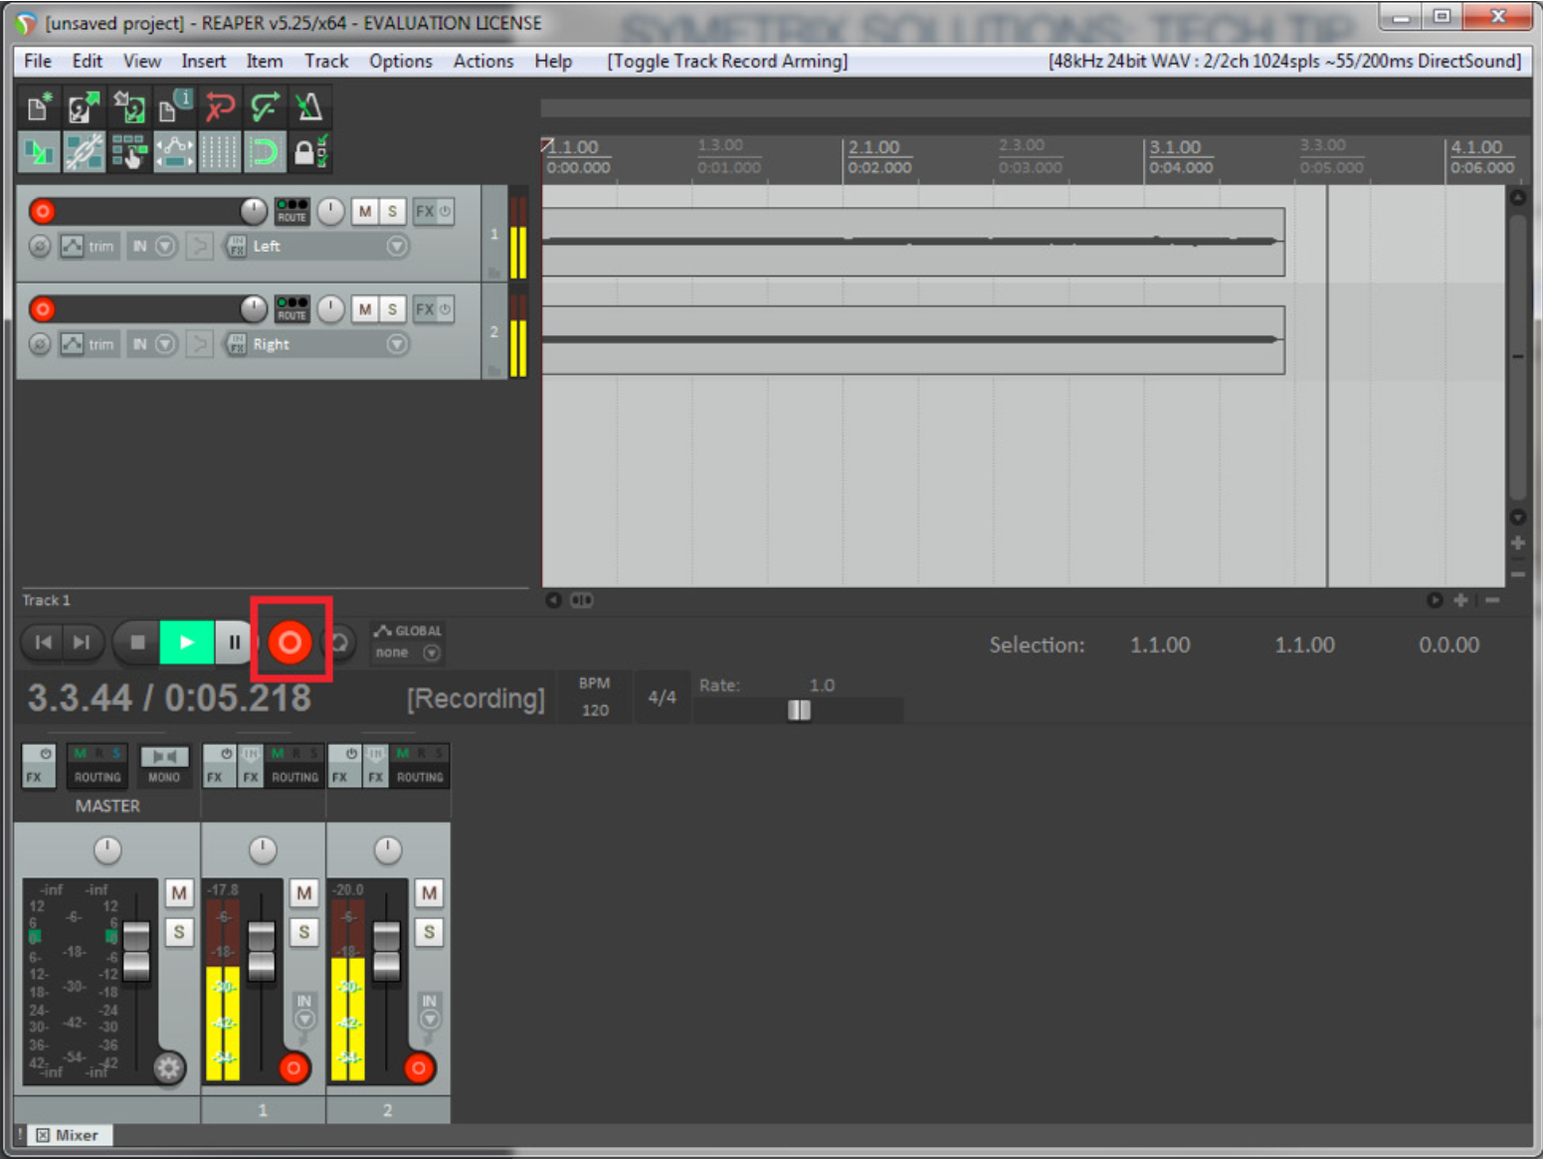Click the metronome icon in the toolbar
This screenshot has height=1159, width=1543.
click(x=309, y=107)
